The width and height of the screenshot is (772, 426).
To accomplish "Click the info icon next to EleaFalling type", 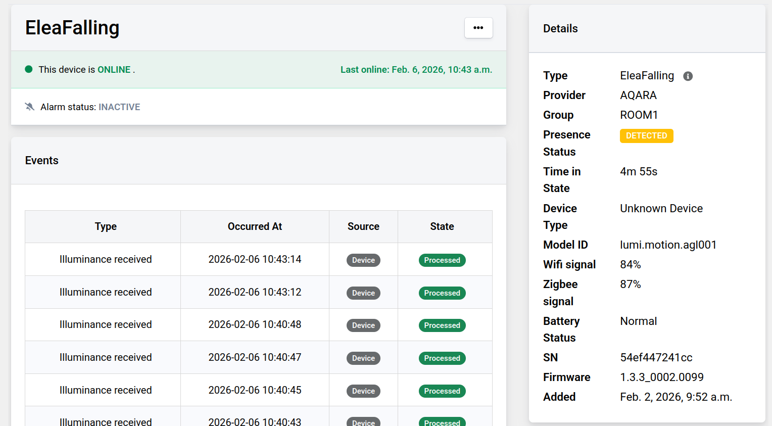I will coord(688,76).
